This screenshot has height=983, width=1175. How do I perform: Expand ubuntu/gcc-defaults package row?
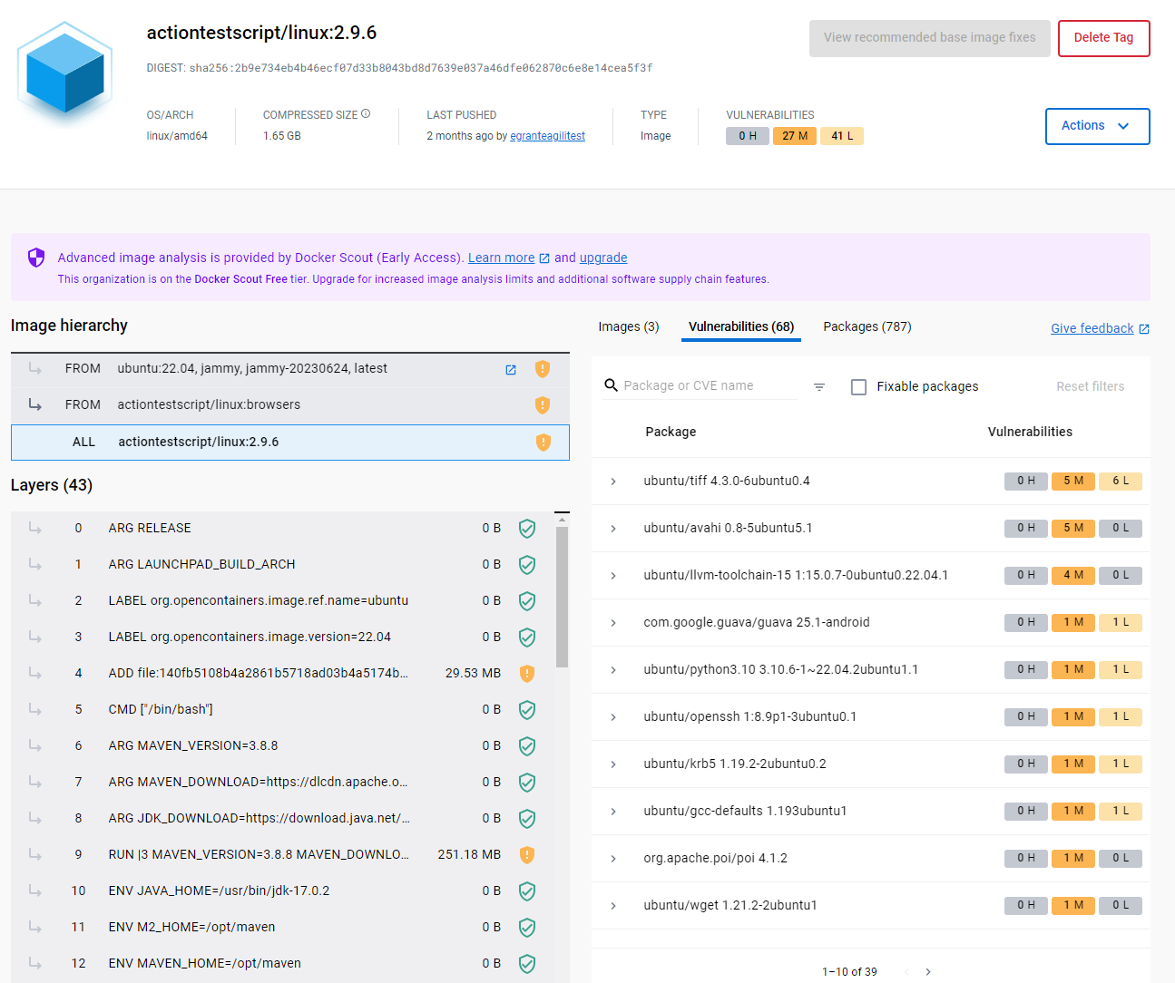(613, 812)
